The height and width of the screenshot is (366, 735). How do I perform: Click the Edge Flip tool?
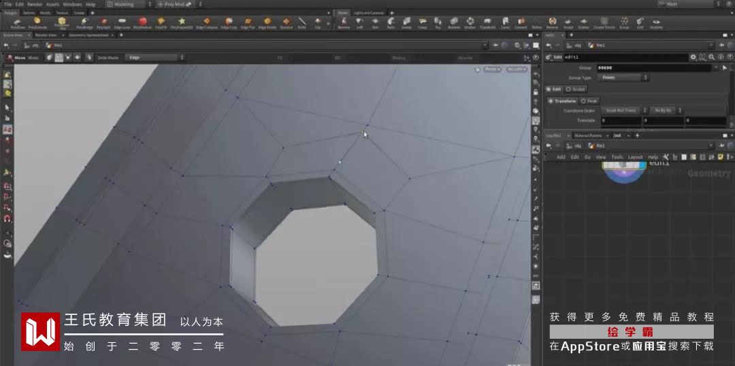[248, 23]
